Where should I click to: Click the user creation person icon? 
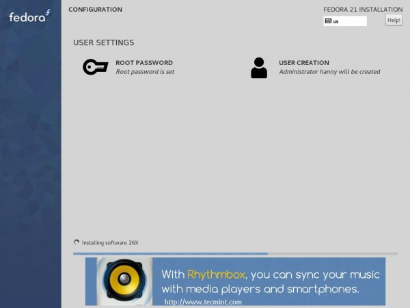(x=259, y=68)
